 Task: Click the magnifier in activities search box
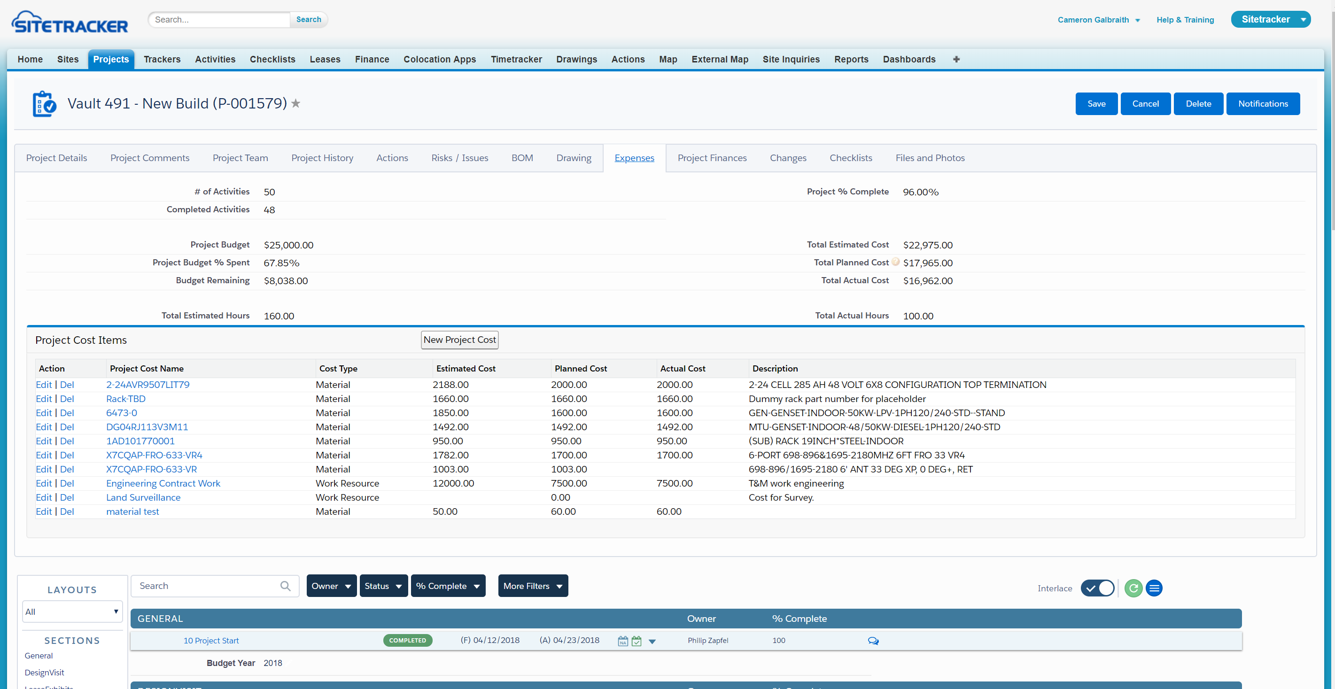pos(285,586)
